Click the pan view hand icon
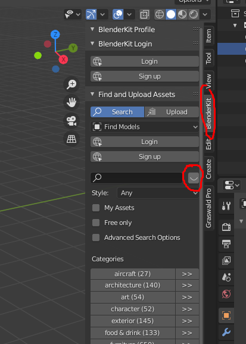This screenshot has height=344, width=246. click(x=71, y=102)
